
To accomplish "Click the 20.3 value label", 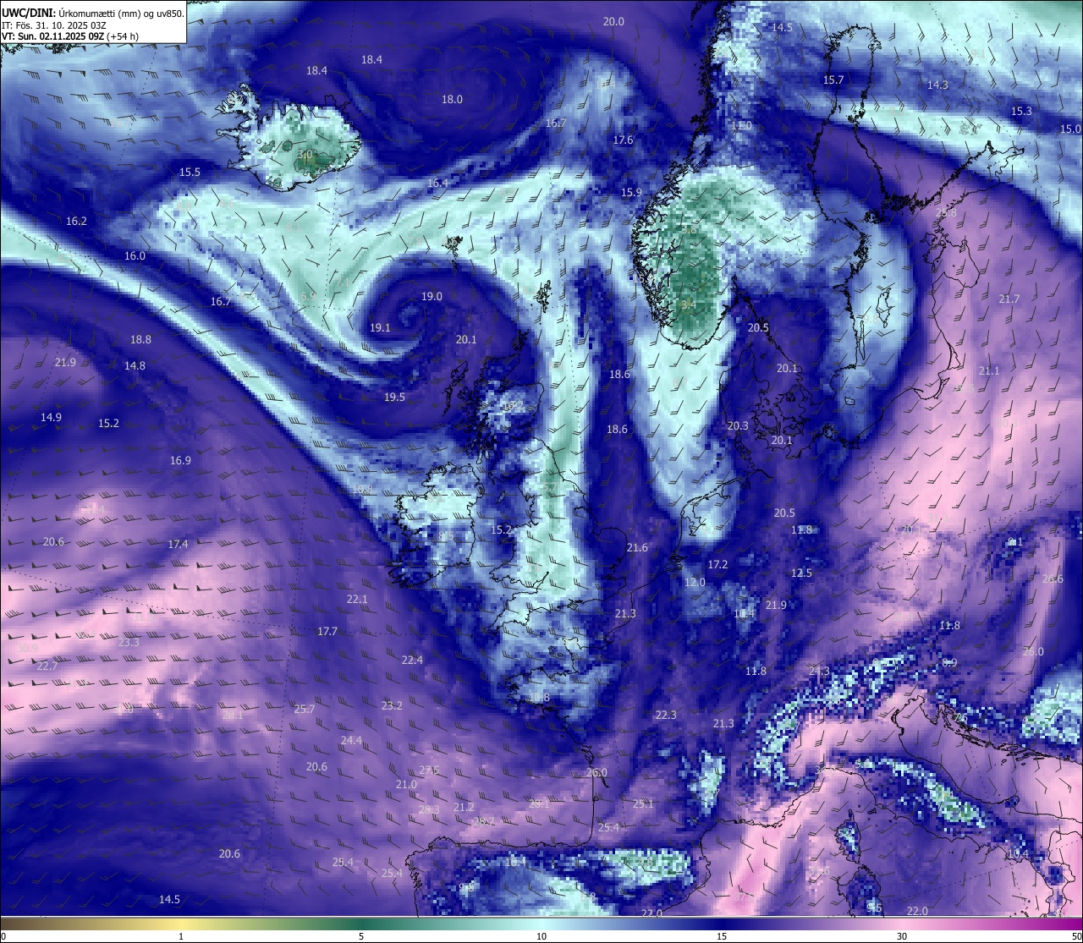I will click(x=738, y=425).
